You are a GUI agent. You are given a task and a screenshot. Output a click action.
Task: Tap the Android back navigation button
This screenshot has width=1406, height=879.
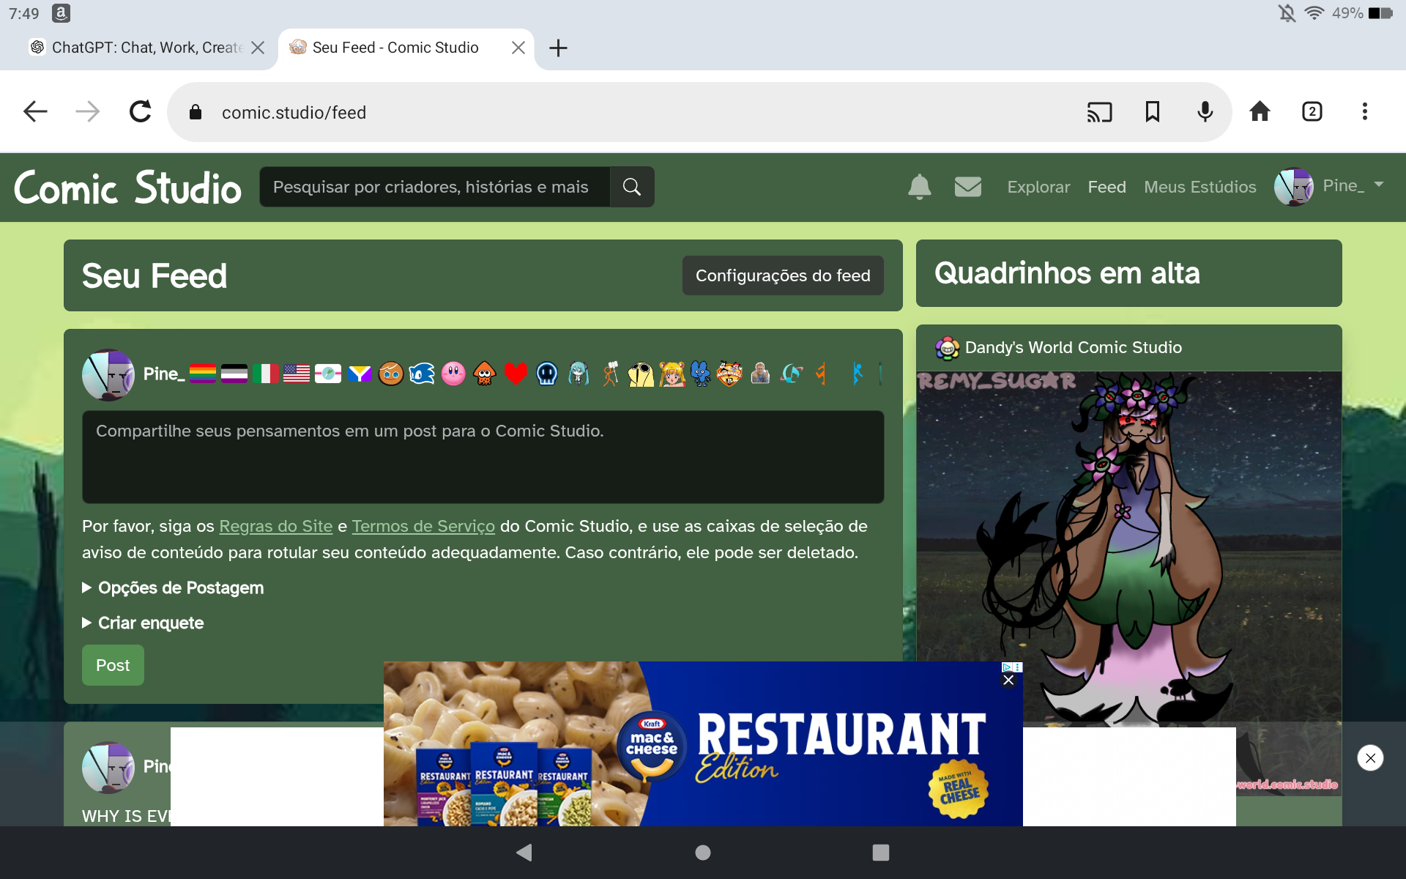pyautogui.click(x=524, y=852)
